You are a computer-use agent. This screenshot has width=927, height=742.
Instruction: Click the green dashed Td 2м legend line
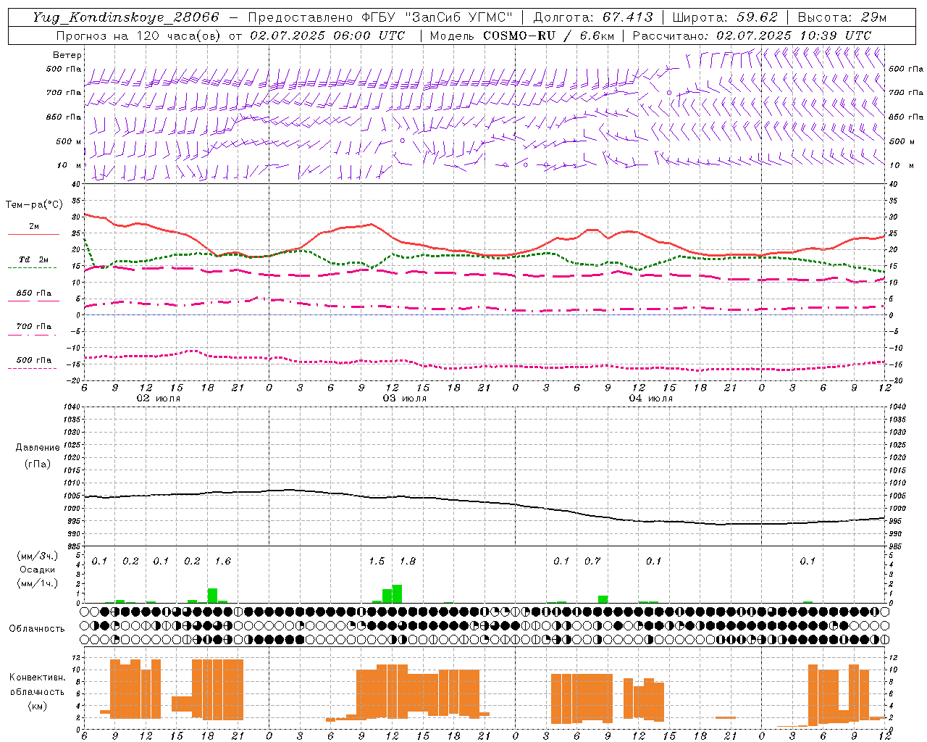[32, 268]
